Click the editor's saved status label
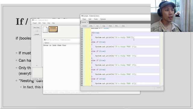Screen dimensions: 193x109 tap(159, 88)
